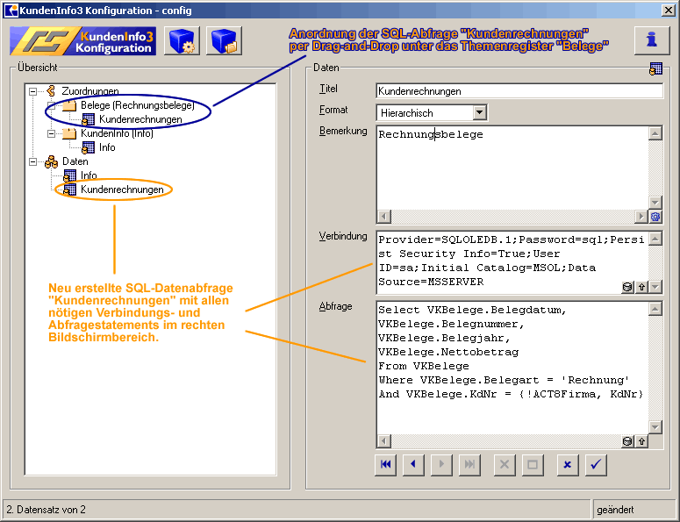This screenshot has height=522, width=680.
Task: Open the info button at top right
Action: 652,40
